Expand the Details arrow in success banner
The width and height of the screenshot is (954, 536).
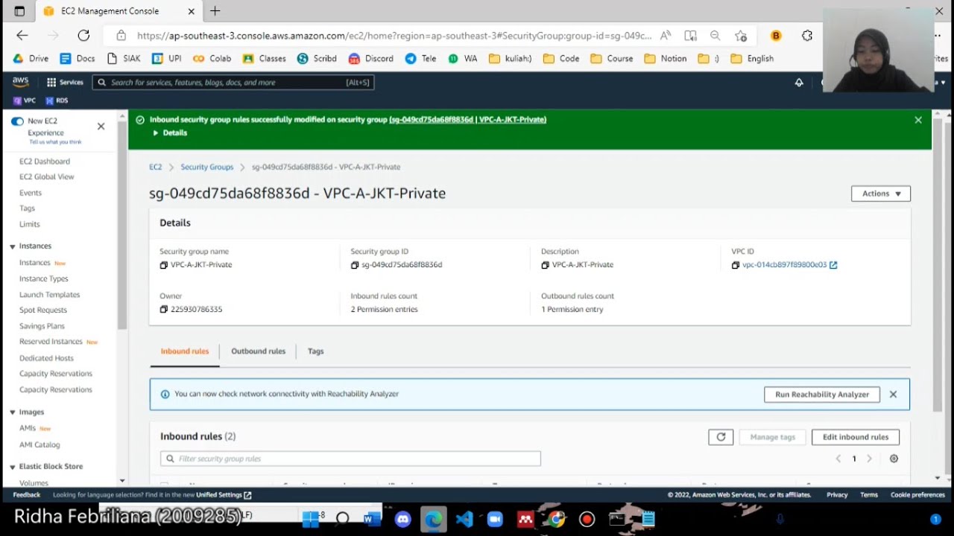pos(156,133)
